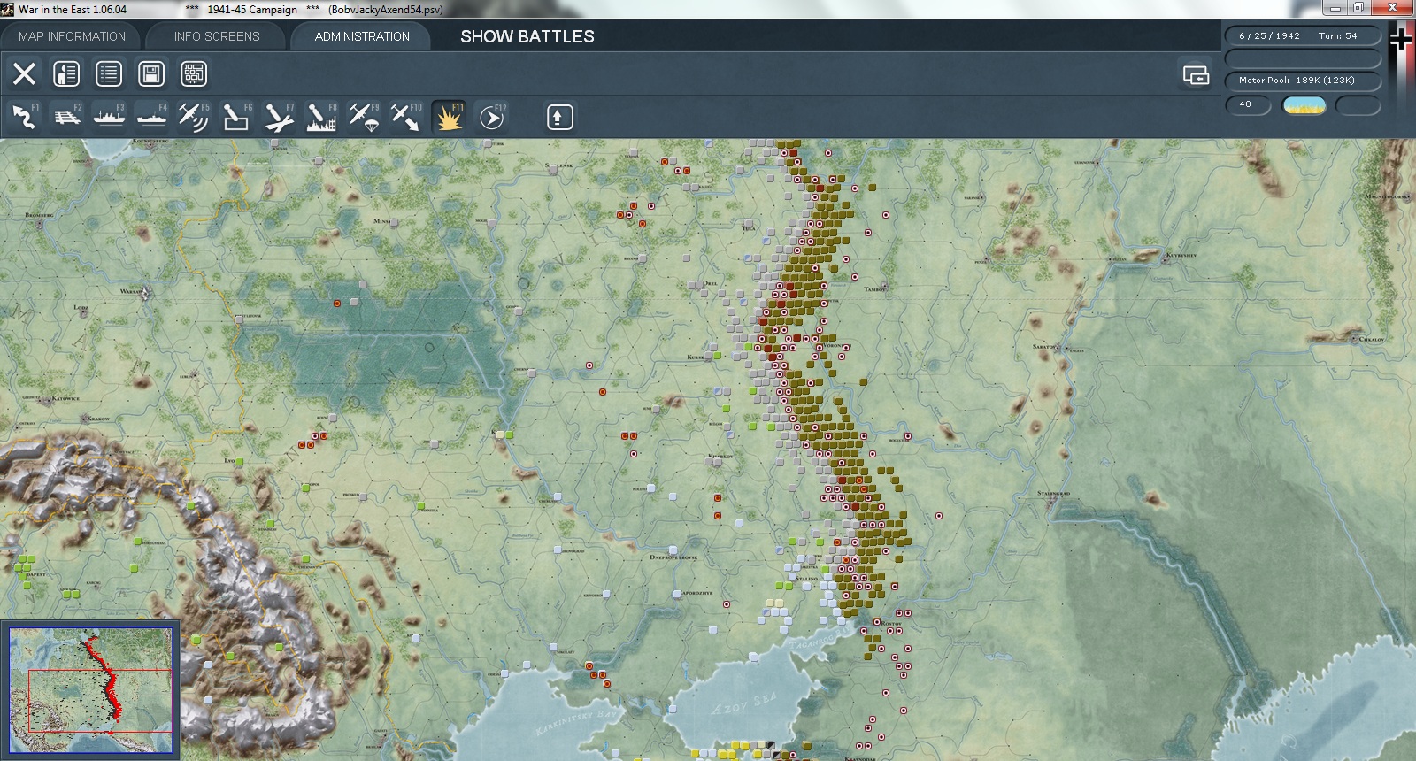Image resolution: width=1416 pixels, height=761 pixels.
Task: Click Orel city label on map
Action: [x=710, y=284]
